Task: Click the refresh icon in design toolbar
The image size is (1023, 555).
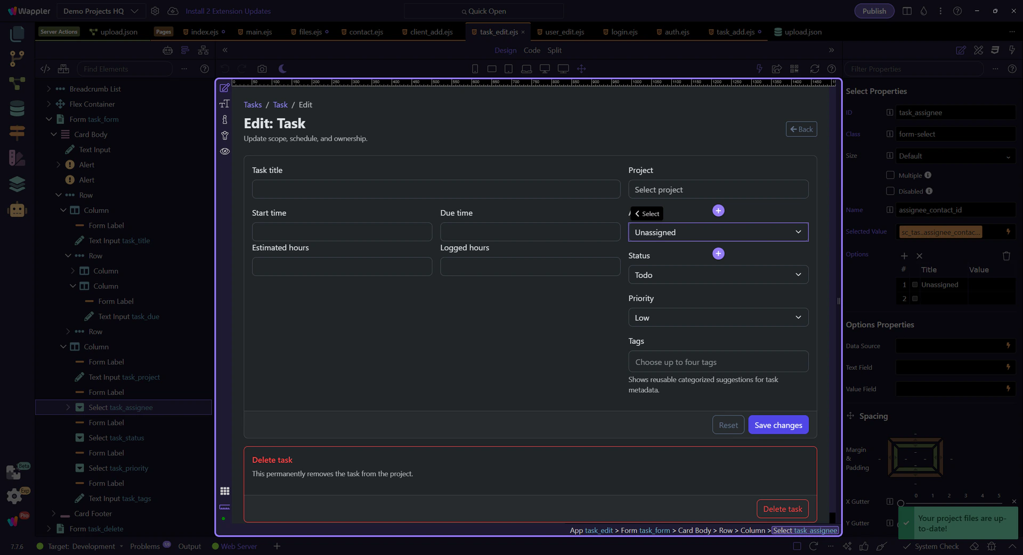Action: [x=815, y=69]
